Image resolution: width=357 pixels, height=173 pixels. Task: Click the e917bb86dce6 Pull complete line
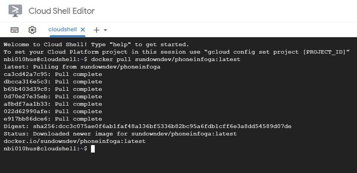[53, 119]
